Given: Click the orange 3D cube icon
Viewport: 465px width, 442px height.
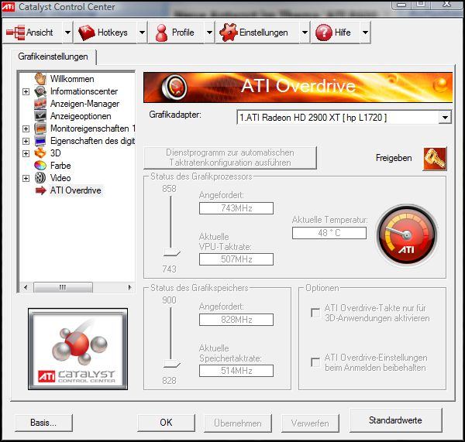Looking at the screenshot, I should 40,153.
